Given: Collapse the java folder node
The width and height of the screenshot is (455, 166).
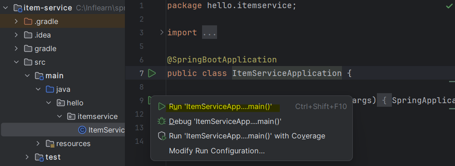Looking at the screenshot, I should 38,90.
